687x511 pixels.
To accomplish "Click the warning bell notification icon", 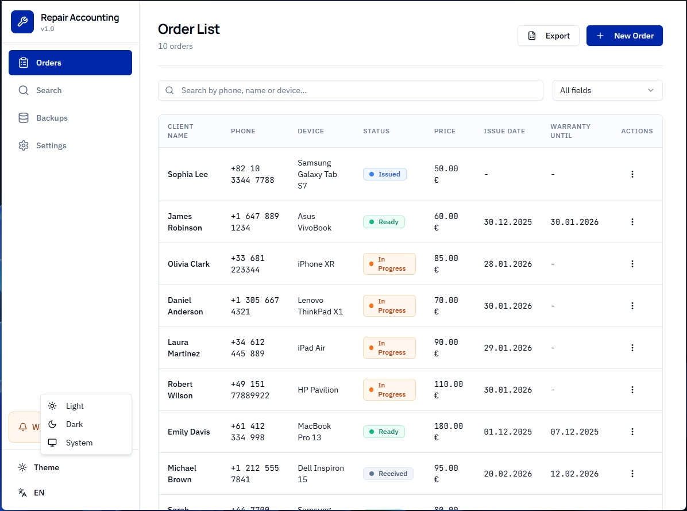I will (x=23, y=427).
